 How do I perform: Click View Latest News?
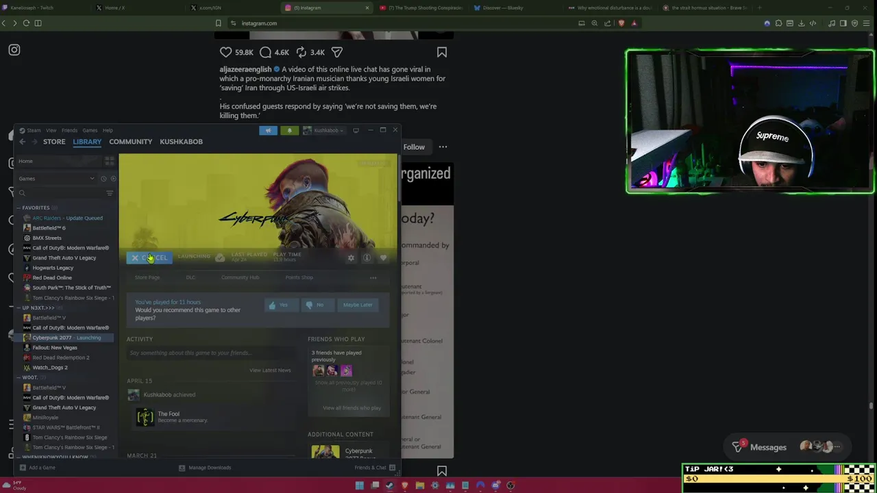coord(270,370)
